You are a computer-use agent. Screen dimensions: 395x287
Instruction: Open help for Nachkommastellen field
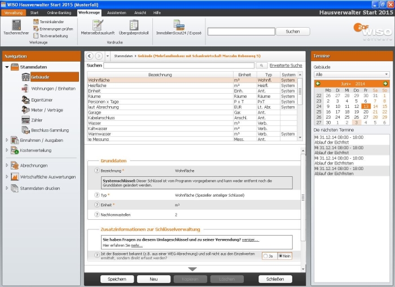(x=97, y=215)
